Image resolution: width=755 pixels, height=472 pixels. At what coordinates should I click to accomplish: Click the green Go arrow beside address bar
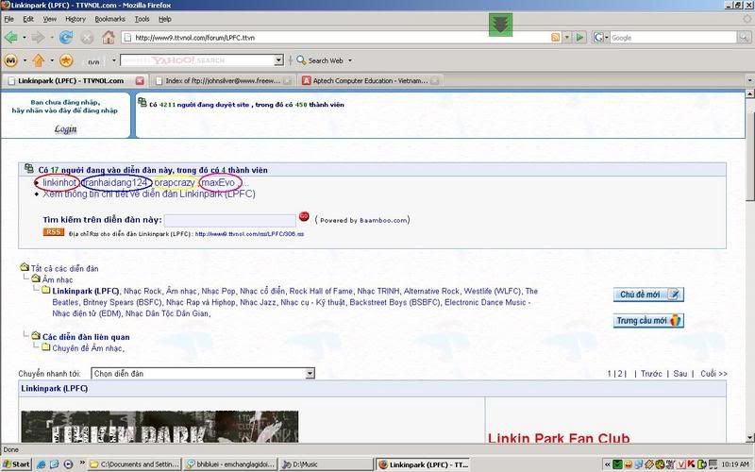(579, 37)
